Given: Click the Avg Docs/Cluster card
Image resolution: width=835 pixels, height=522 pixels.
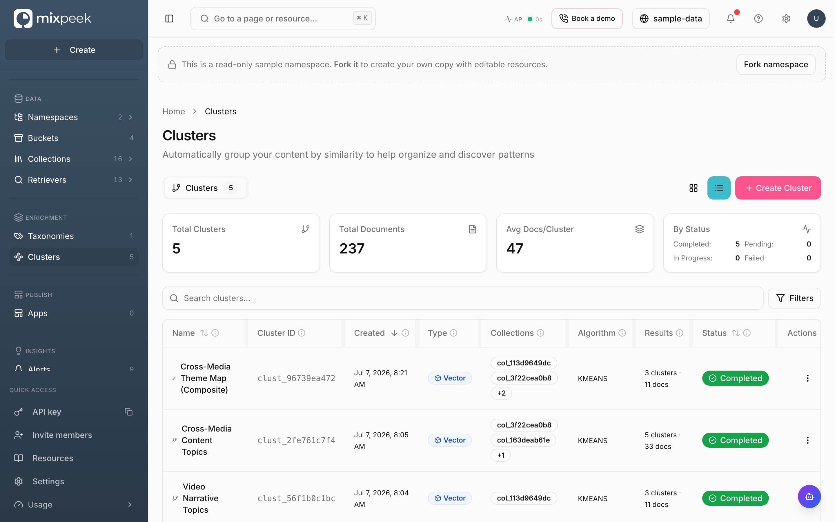Looking at the screenshot, I should 575,243.
